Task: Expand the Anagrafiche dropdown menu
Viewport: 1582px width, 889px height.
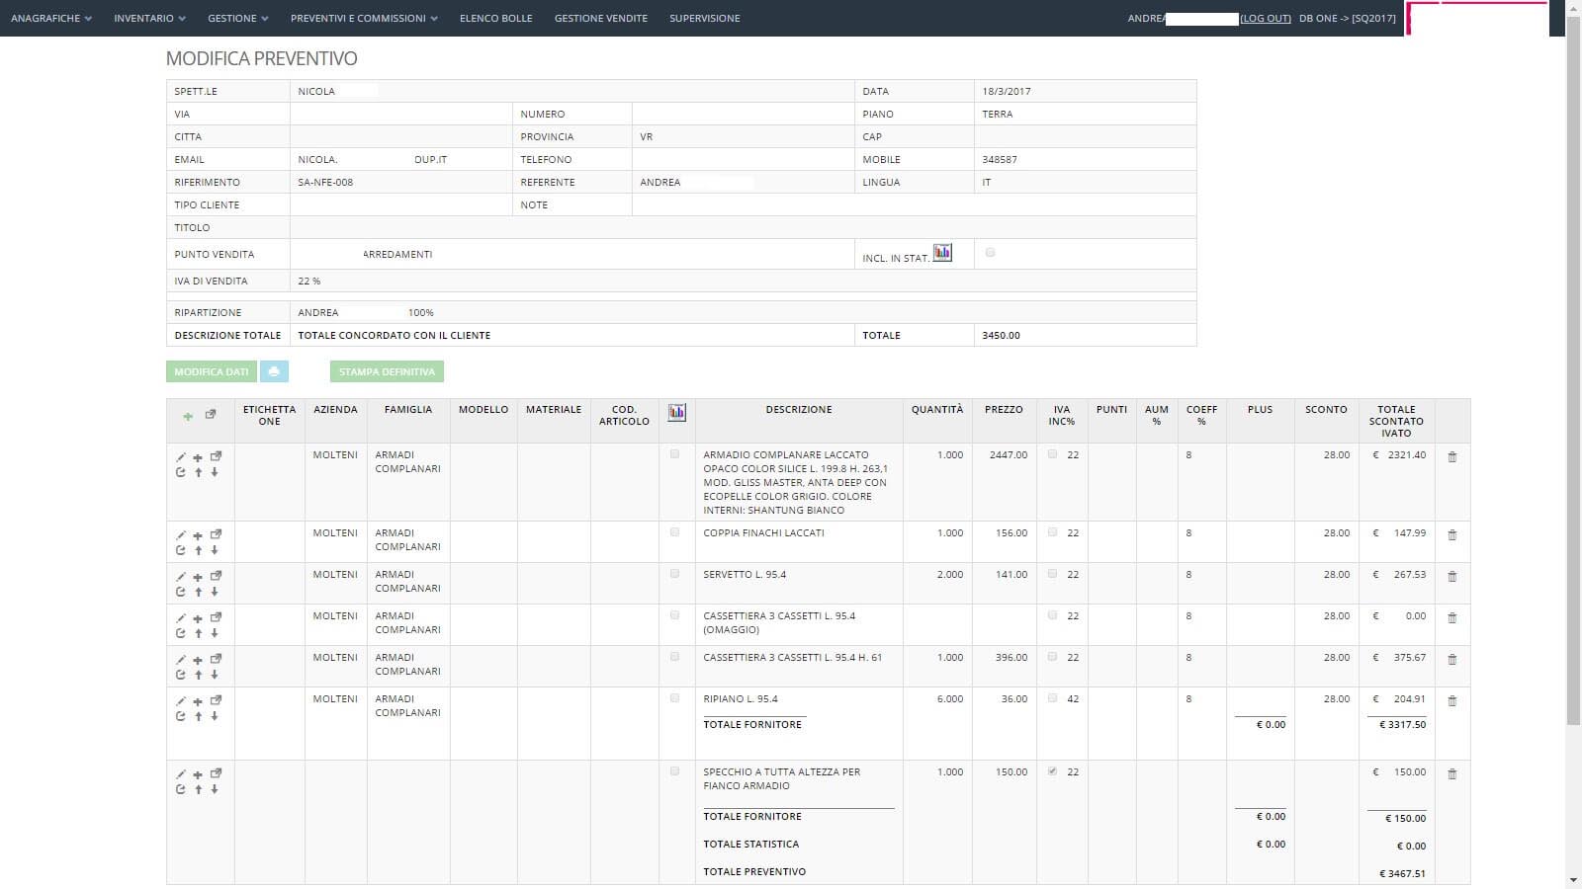Action: 51,18
